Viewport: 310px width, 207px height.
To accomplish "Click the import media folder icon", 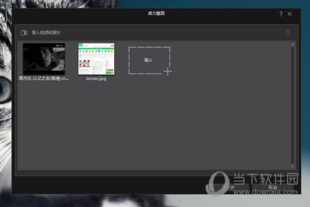I will (24, 32).
